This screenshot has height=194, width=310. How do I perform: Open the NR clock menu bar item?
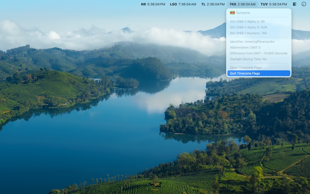point(153,4)
